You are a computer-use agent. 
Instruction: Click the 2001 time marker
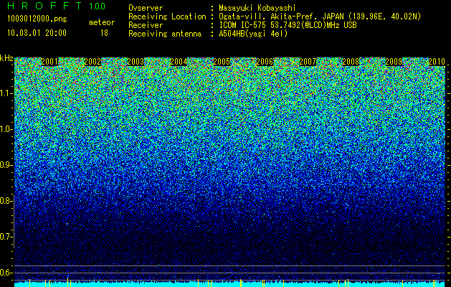(x=49, y=62)
